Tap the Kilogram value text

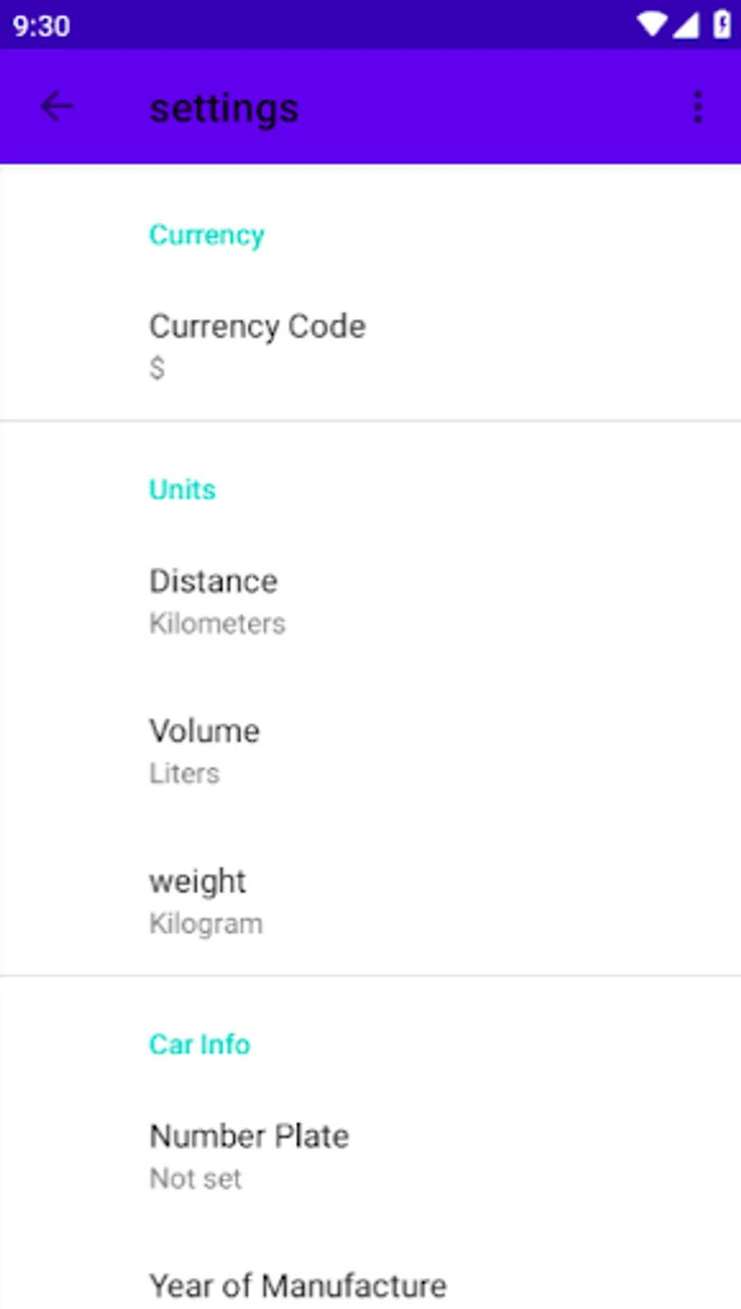click(x=206, y=923)
